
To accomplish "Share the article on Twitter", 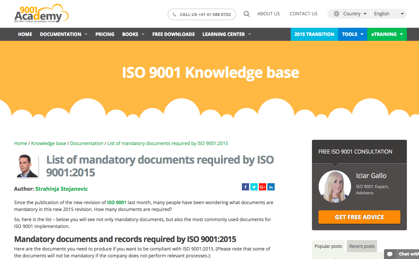I will coord(254,187).
